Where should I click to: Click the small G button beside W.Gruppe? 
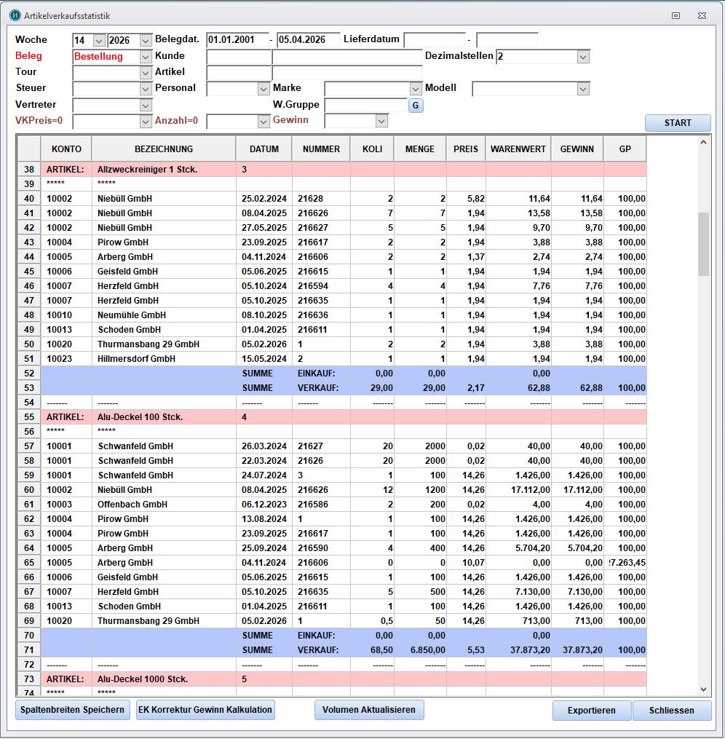(x=415, y=106)
